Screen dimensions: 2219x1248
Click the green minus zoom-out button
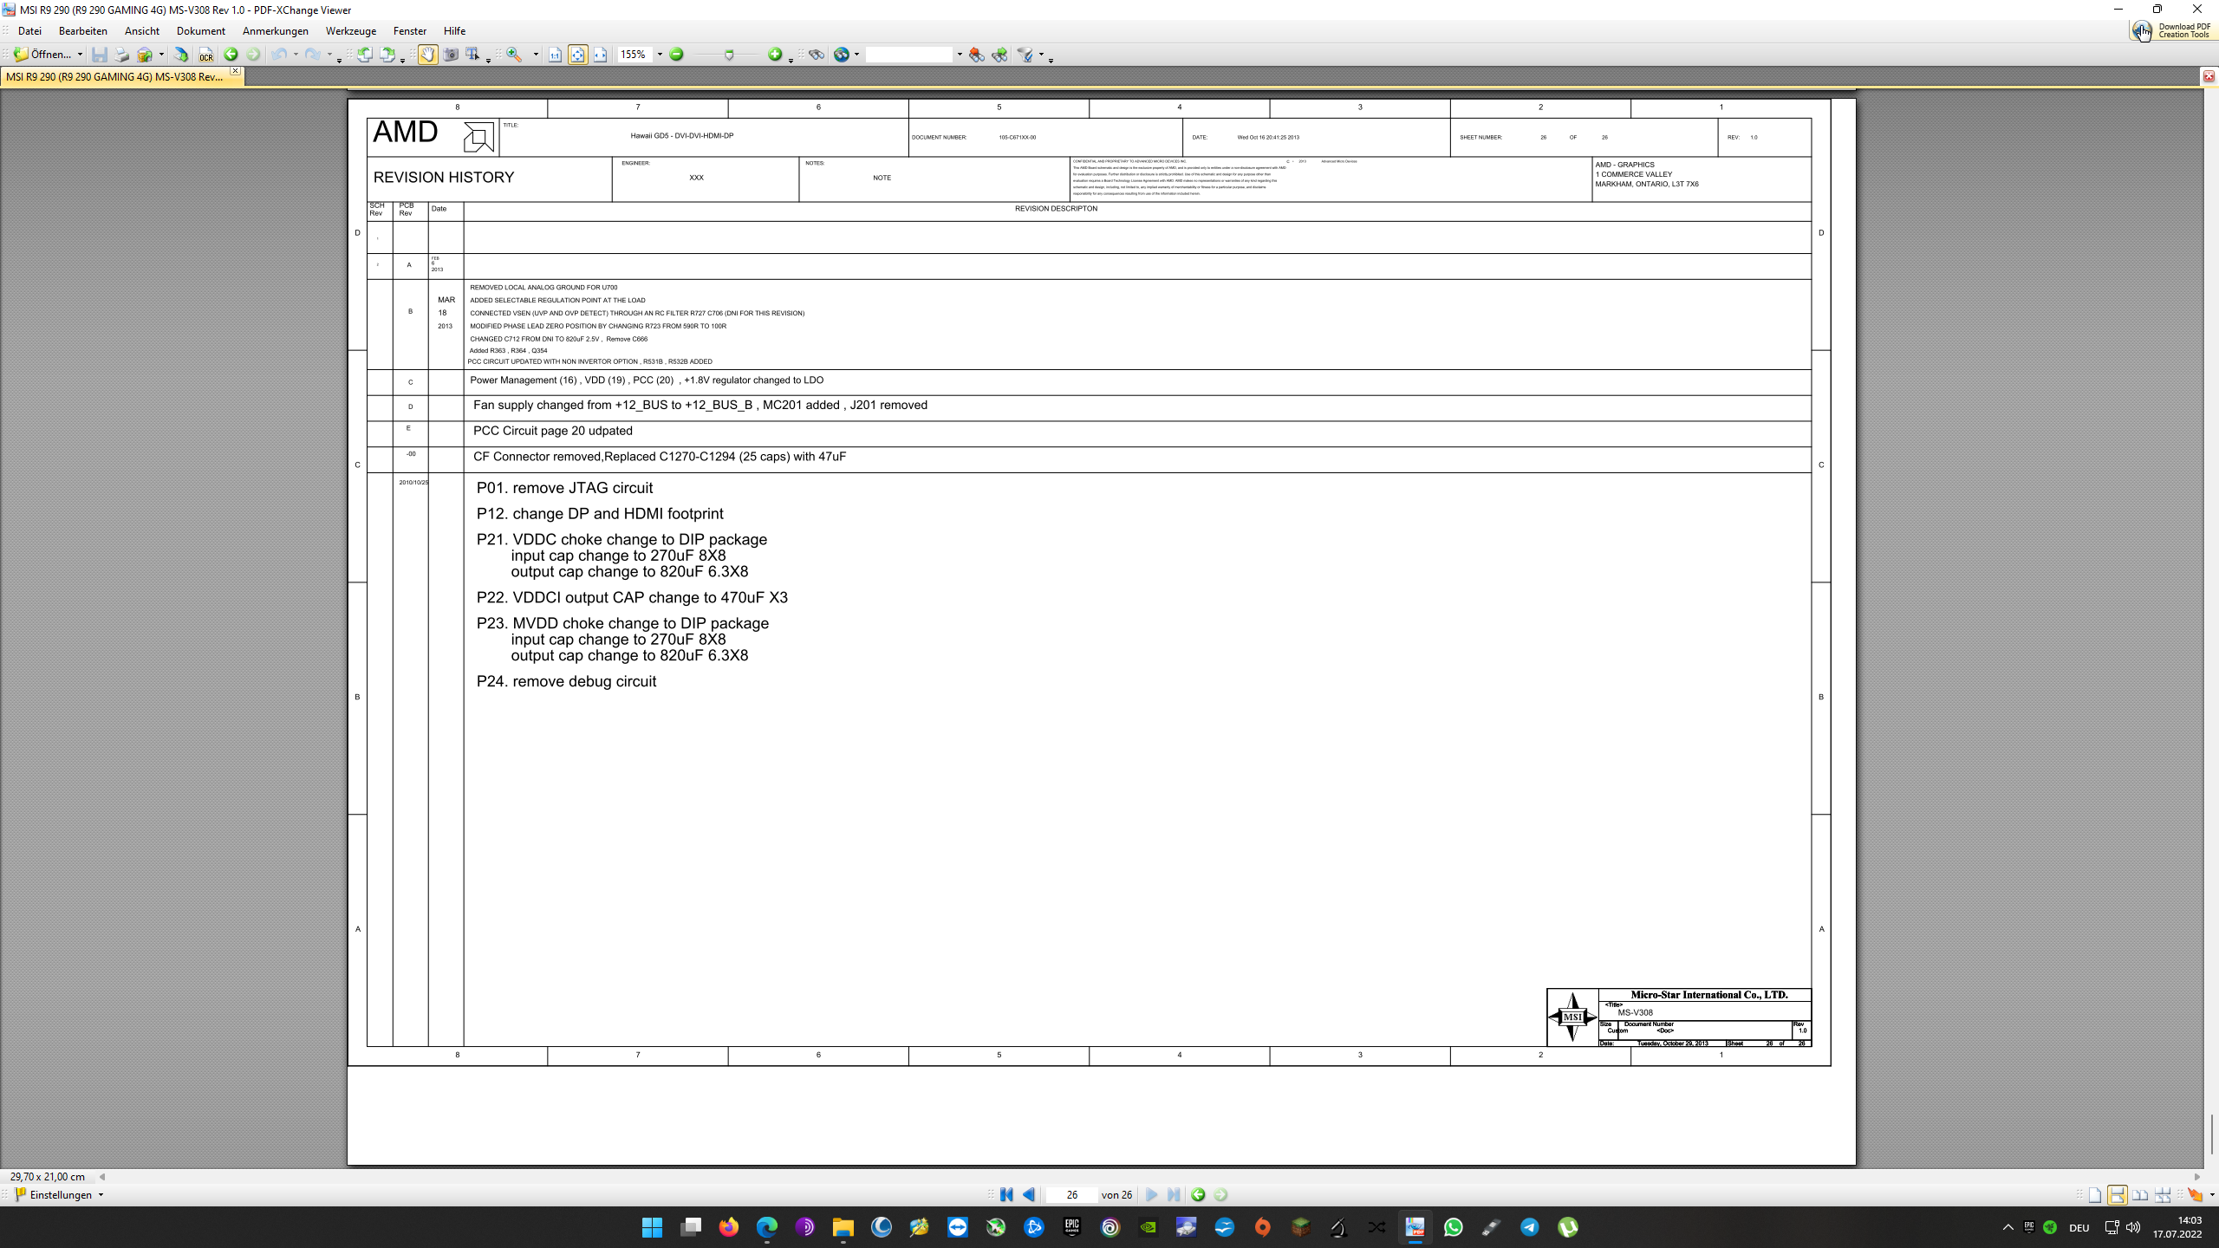(677, 55)
